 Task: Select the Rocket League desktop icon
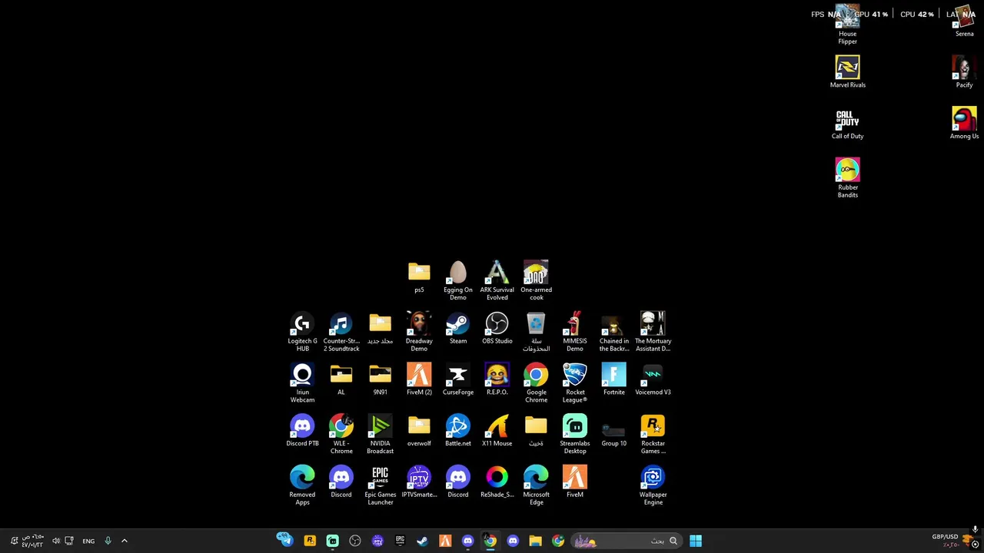574,383
